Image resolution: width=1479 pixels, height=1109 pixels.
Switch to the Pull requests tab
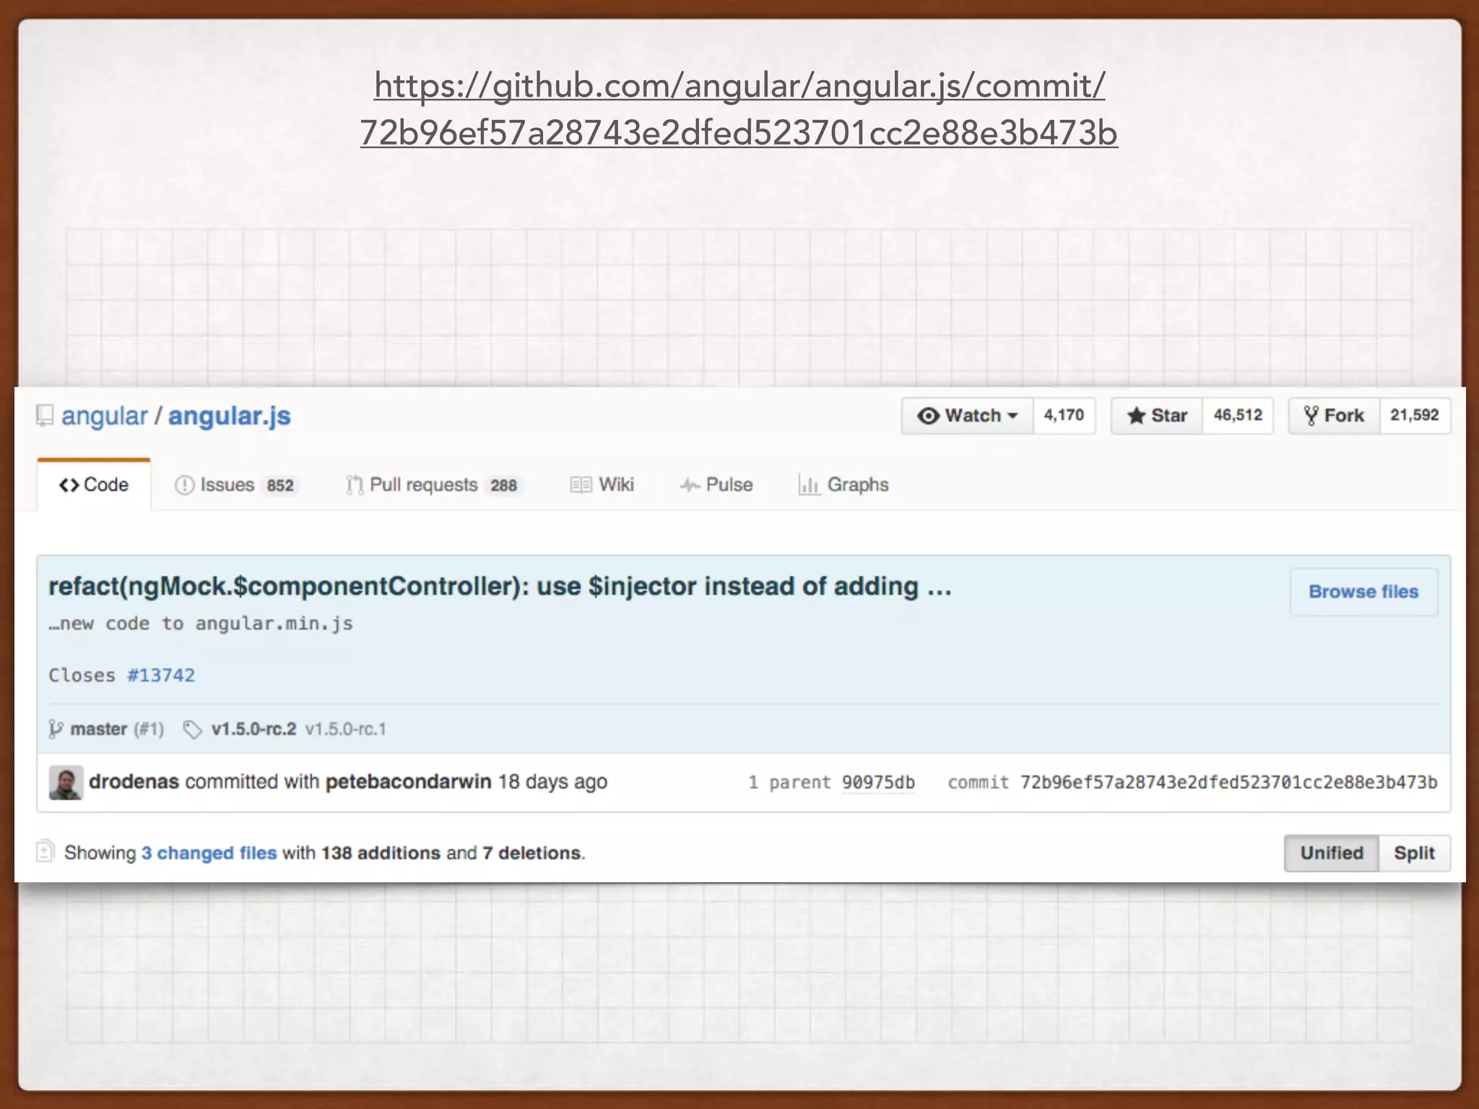tap(434, 484)
